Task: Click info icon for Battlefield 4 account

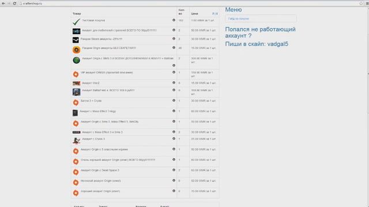Action: (x=174, y=90)
